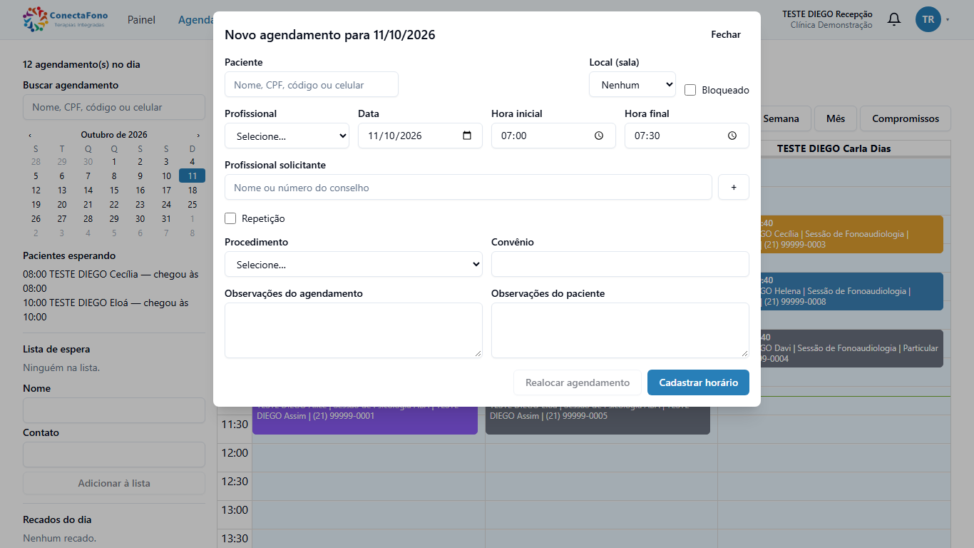The image size is (974, 548).
Task: Enable the Repetição checkbox
Action: [x=230, y=218]
